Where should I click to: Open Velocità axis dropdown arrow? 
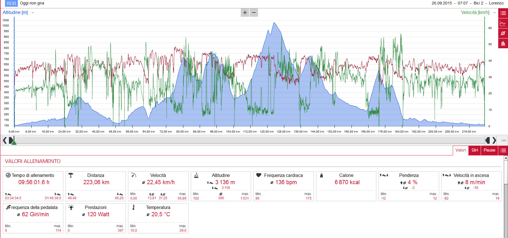click(x=495, y=13)
